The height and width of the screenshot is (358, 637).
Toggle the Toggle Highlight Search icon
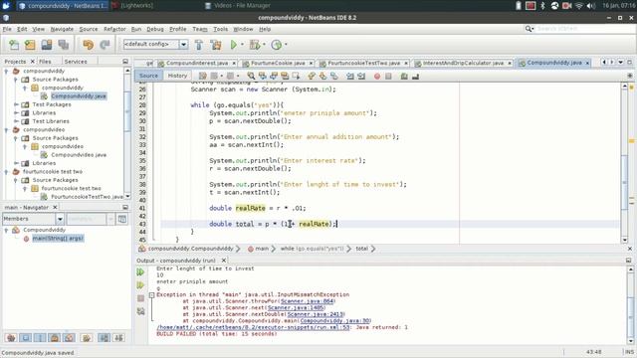285,76
